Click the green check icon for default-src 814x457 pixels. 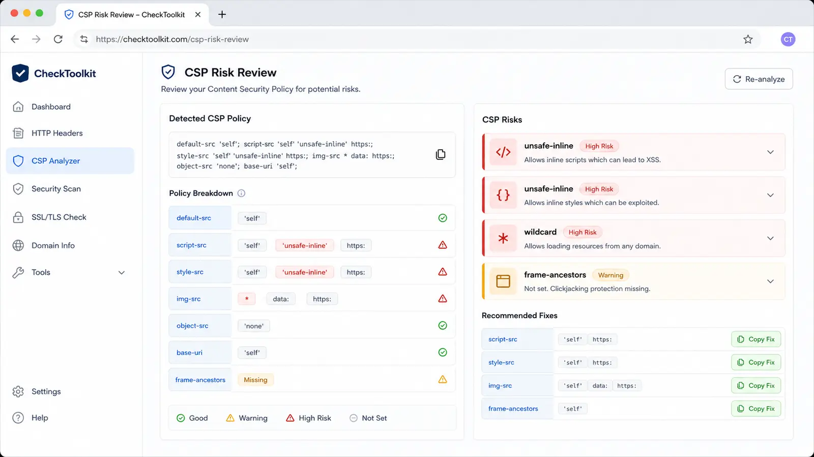tap(443, 218)
